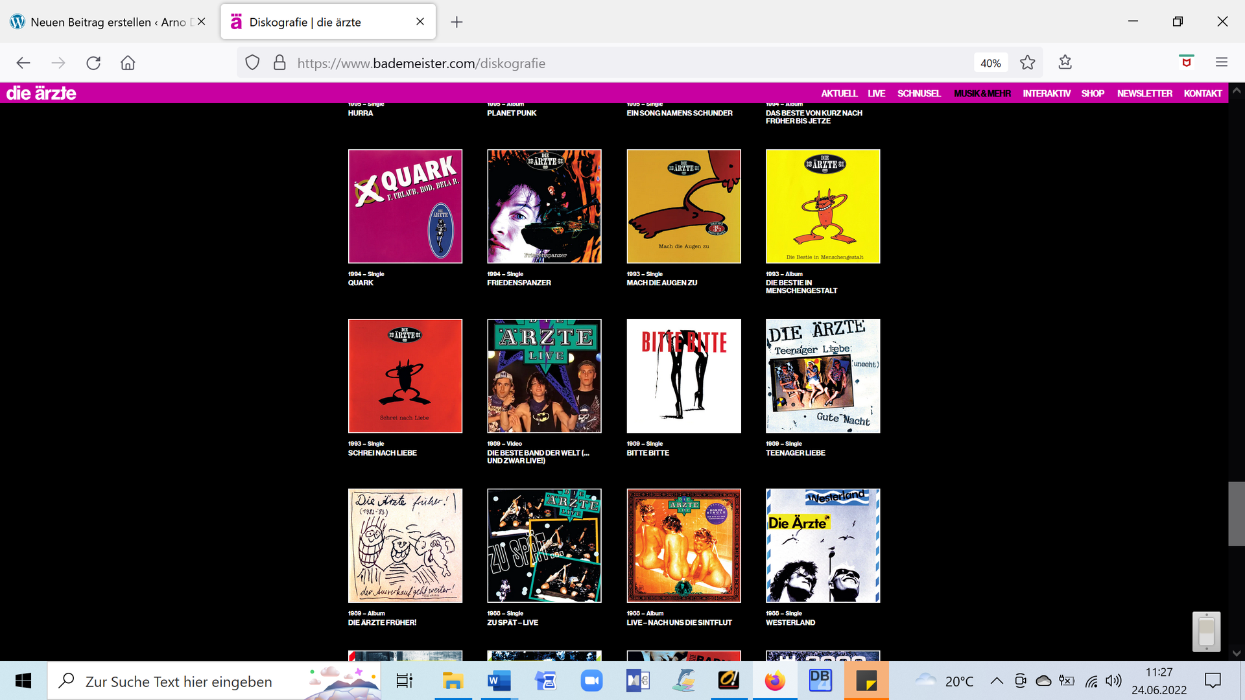Open the Windows notification center
The width and height of the screenshot is (1245, 700).
(x=1213, y=681)
